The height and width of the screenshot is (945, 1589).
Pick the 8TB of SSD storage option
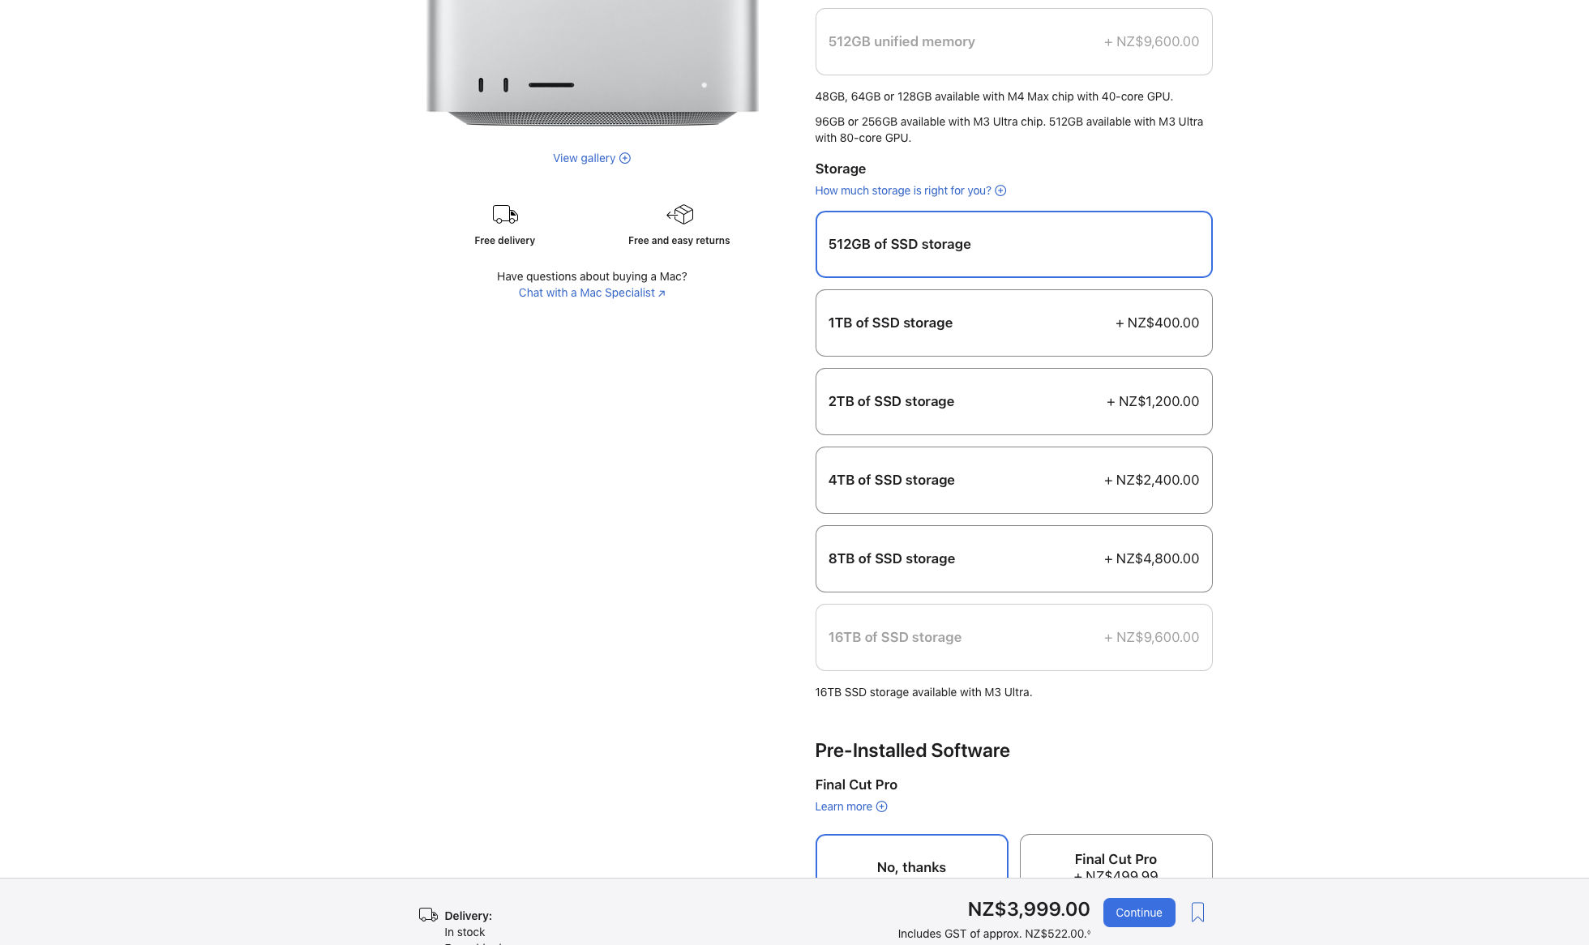pos(1013,558)
